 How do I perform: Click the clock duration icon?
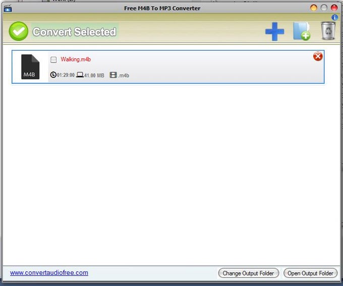[53, 75]
